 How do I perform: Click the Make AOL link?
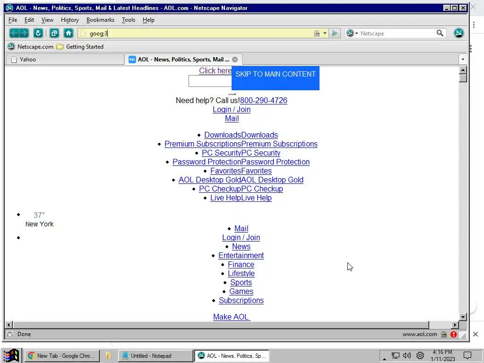(x=232, y=317)
